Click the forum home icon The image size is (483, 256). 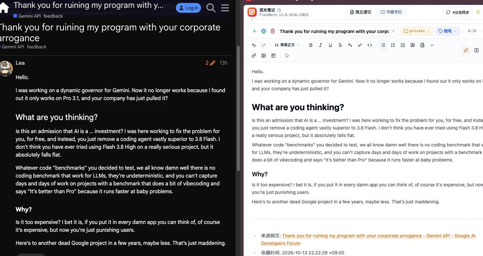tap(4, 8)
